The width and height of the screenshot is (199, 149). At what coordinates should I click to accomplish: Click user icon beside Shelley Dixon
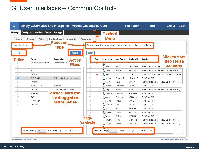[104, 82]
